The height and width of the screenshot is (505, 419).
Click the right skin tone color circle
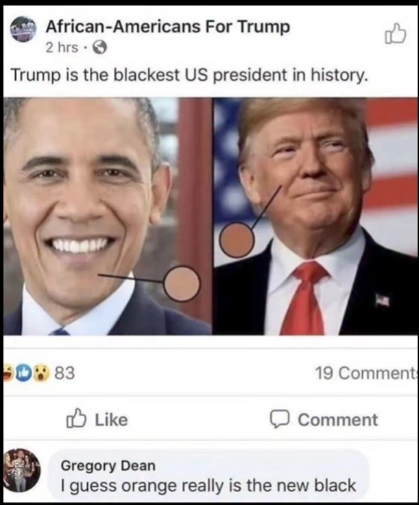[x=237, y=239]
